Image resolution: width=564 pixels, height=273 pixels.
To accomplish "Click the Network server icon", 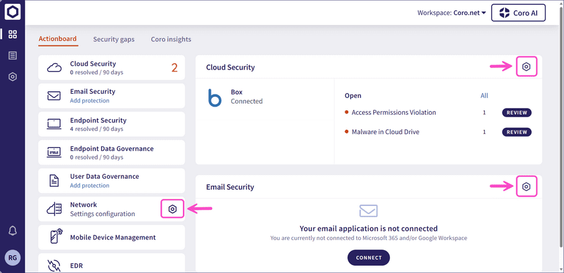I will pos(55,209).
